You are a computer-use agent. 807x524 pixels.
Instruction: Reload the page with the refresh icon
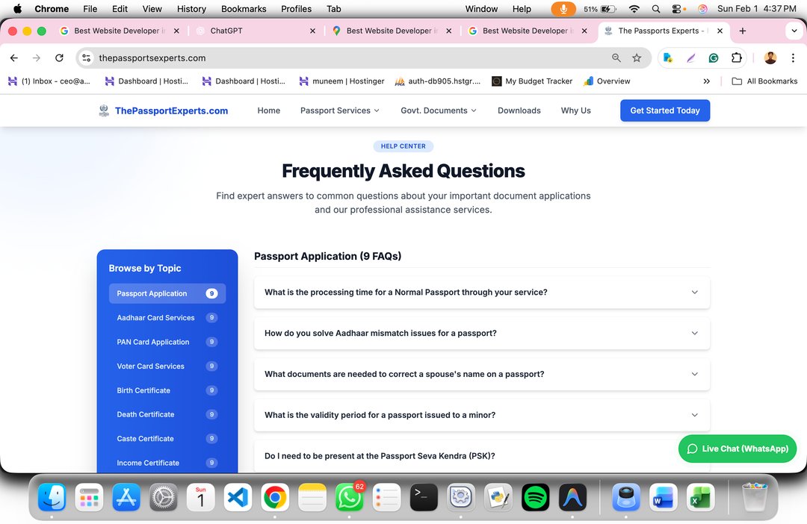coord(59,58)
